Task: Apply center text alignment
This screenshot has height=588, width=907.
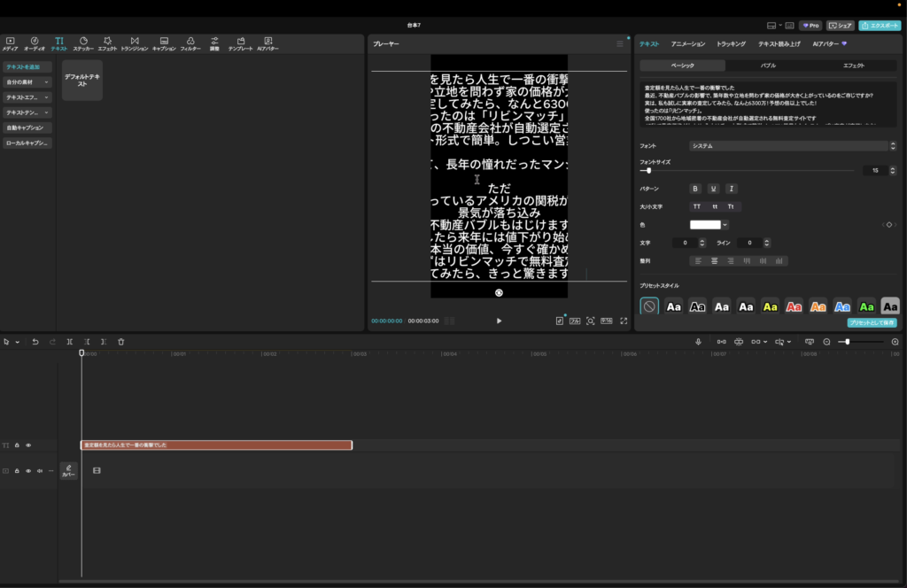Action: 715,260
